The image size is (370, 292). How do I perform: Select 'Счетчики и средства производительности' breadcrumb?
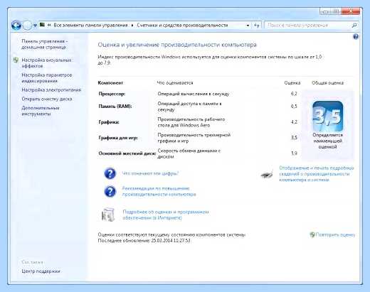182,25
